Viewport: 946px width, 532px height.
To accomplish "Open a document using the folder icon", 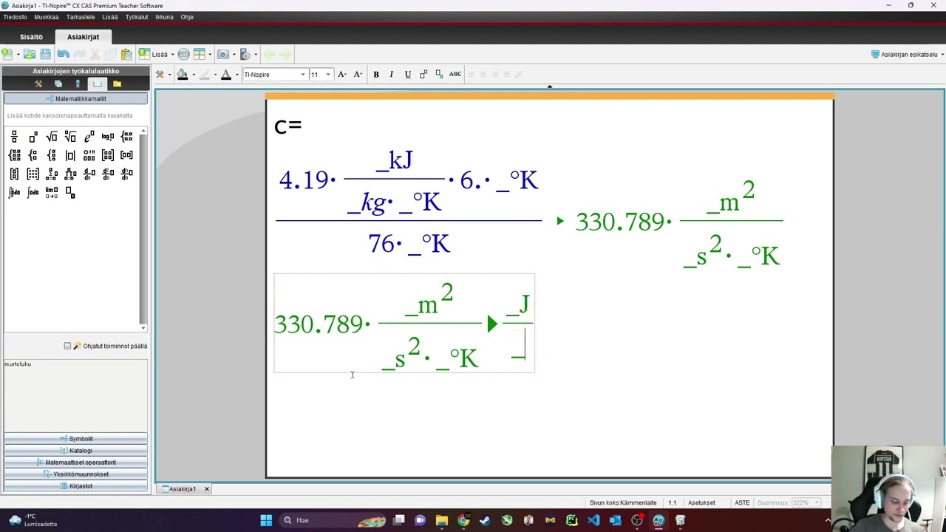I will click(30, 54).
